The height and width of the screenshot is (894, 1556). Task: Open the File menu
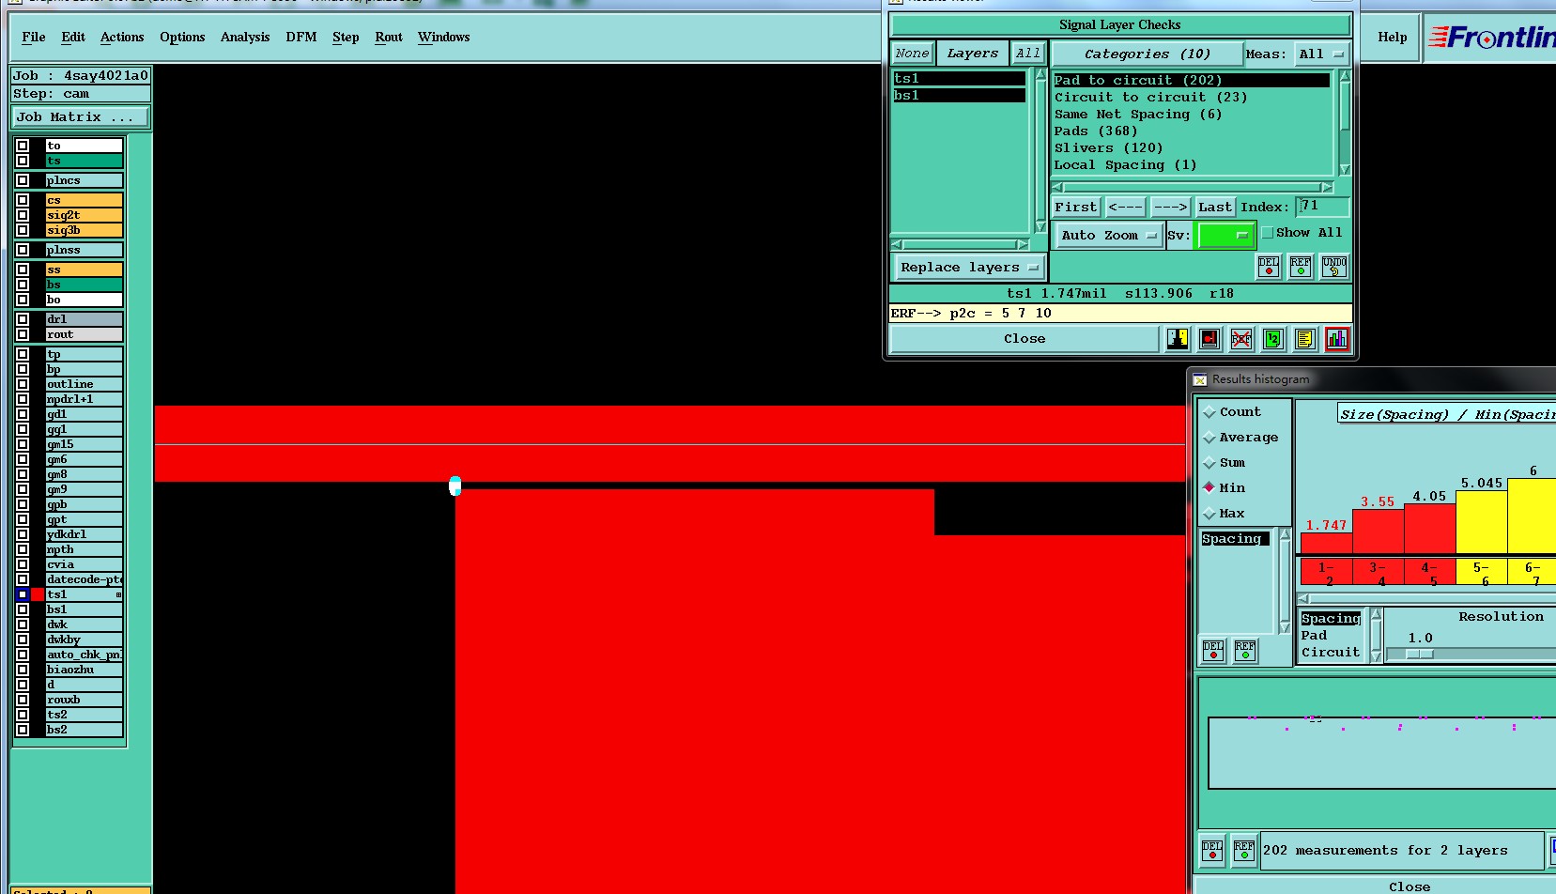click(34, 38)
